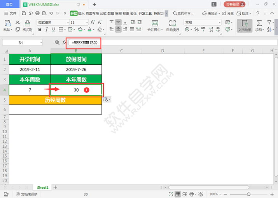Open the 插入 (Insert) ribbon tab

click(x=81, y=13)
